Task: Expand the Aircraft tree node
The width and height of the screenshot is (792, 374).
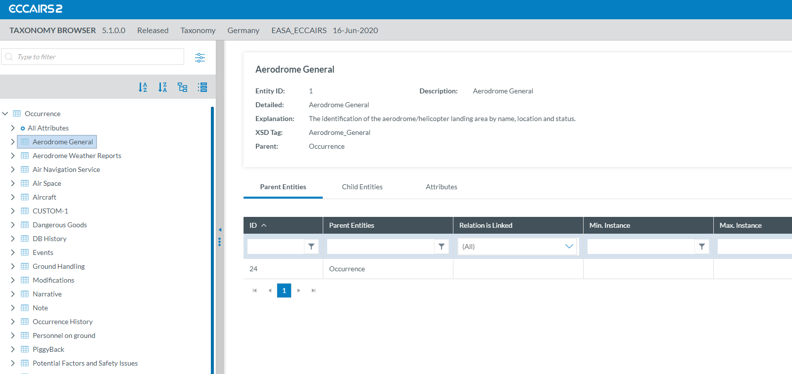Action: coord(13,197)
